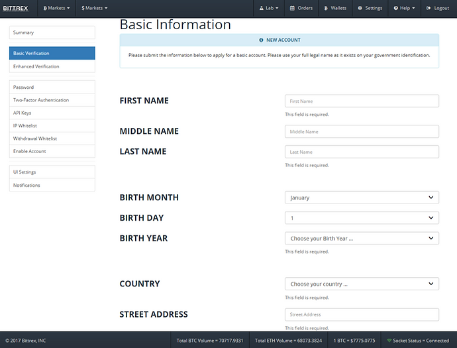Open Notifications settings

click(x=52, y=185)
